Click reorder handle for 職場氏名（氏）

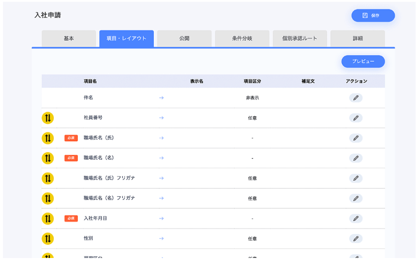point(48,138)
